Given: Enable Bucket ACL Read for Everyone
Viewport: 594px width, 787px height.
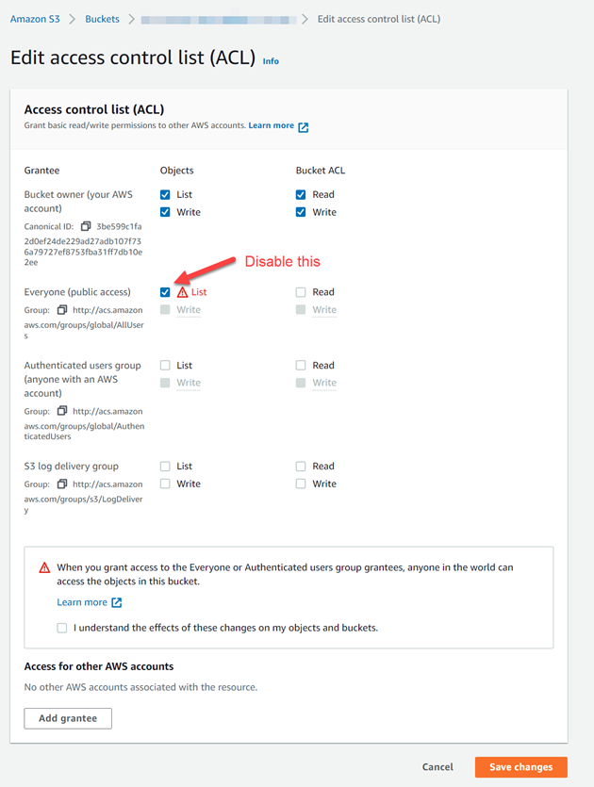Looking at the screenshot, I should (x=301, y=292).
